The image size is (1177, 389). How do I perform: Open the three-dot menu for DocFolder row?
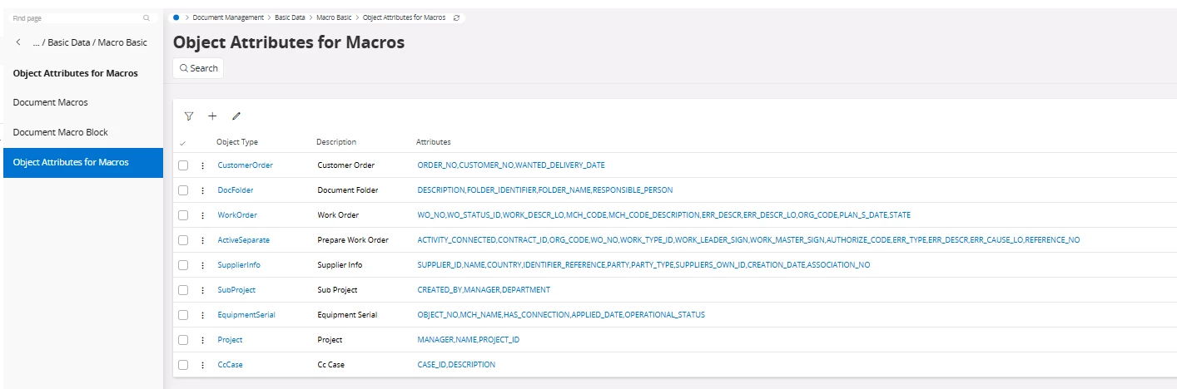(202, 190)
